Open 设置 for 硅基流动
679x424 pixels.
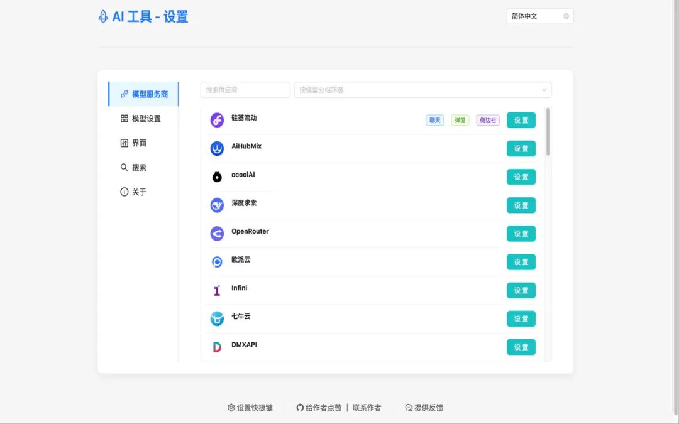[521, 120]
